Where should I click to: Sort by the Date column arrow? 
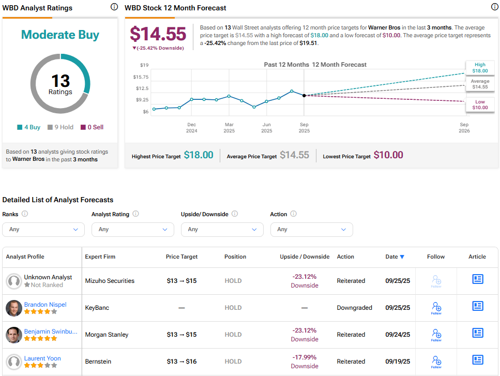point(402,257)
